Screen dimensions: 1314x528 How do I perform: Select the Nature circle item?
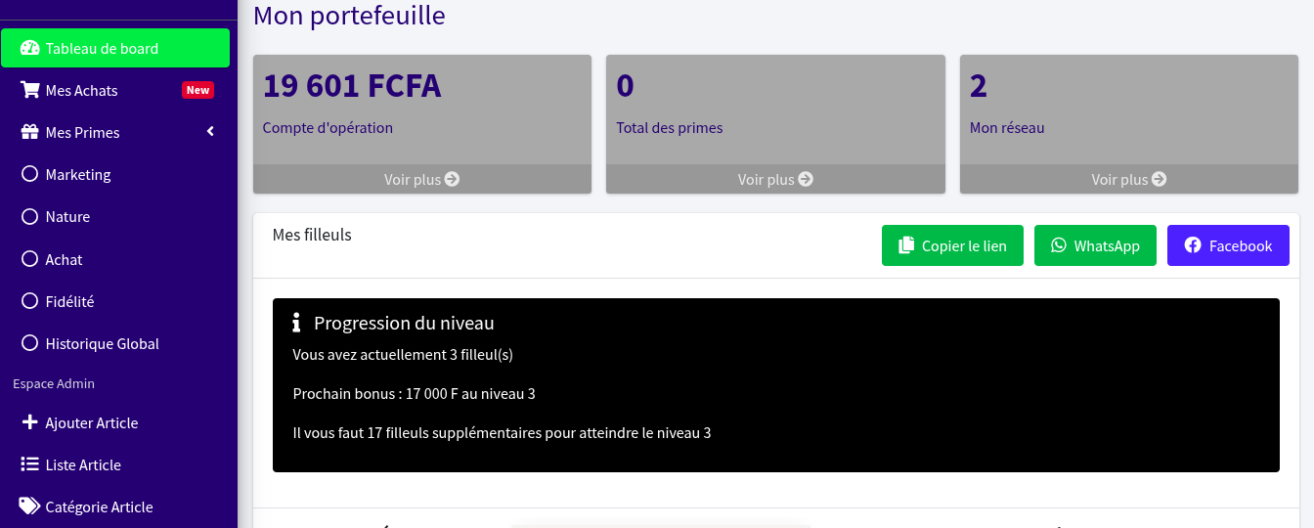(x=29, y=216)
